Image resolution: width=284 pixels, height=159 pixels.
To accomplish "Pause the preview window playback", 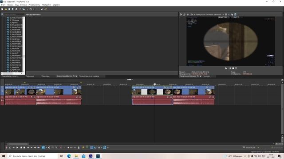I will [230, 68].
